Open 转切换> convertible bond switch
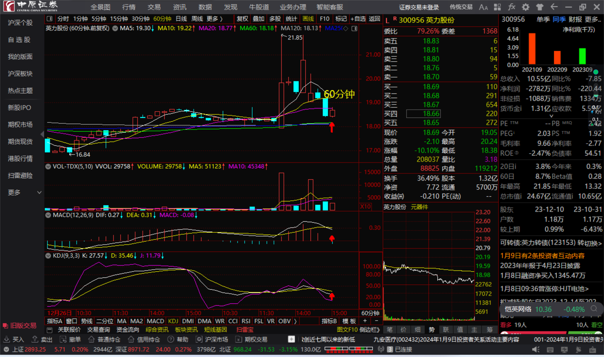The height and width of the screenshot is (357, 604). (x=590, y=243)
